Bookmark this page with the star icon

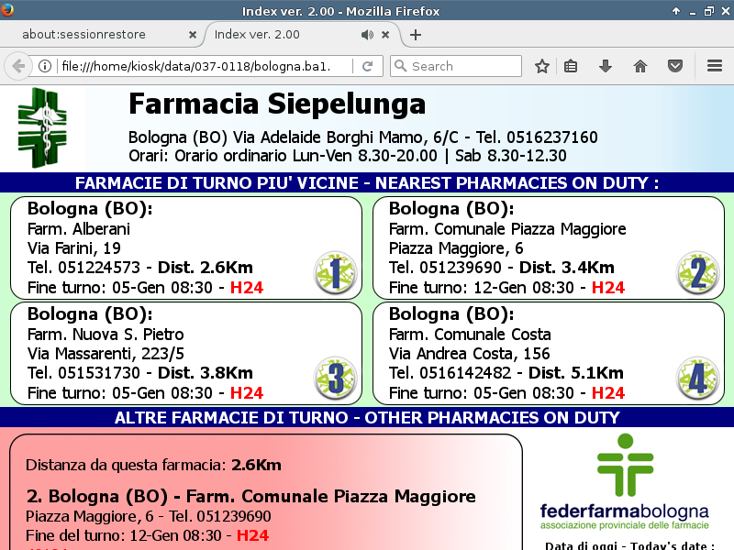click(542, 66)
